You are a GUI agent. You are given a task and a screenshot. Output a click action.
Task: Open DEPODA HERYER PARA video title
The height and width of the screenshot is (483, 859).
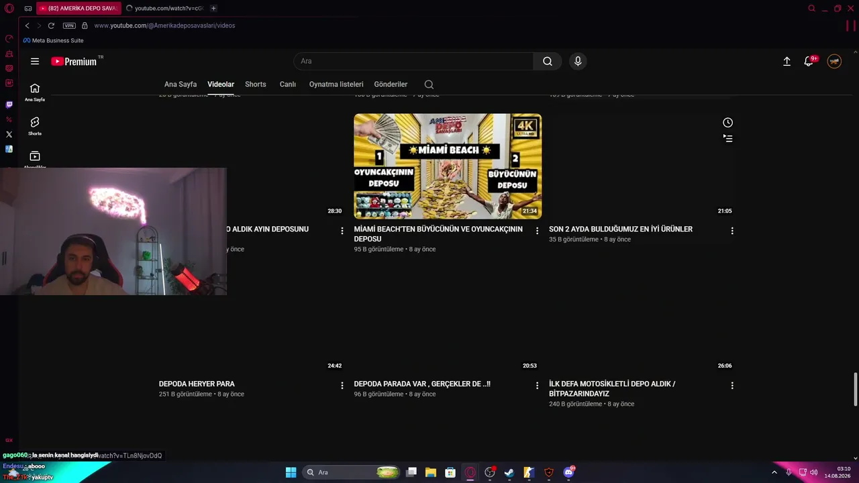point(197,384)
